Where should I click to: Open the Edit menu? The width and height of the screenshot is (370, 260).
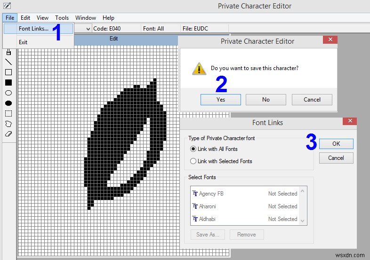pos(25,18)
